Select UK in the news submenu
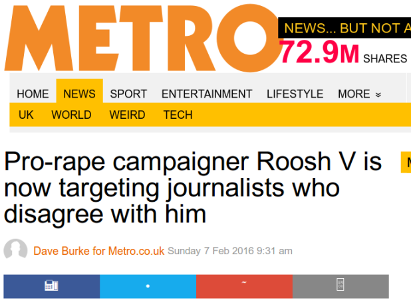 pyautogui.click(x=26, y=115)
